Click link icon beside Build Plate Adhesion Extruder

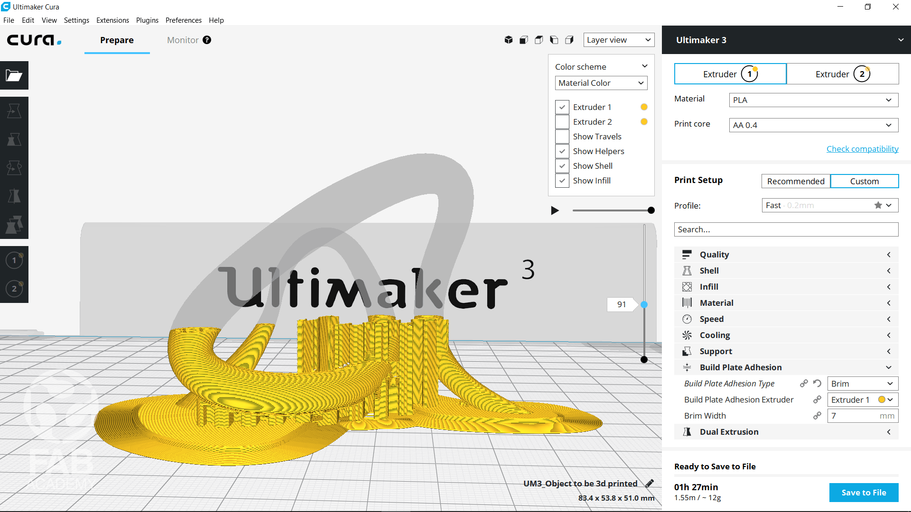[817, 400]
